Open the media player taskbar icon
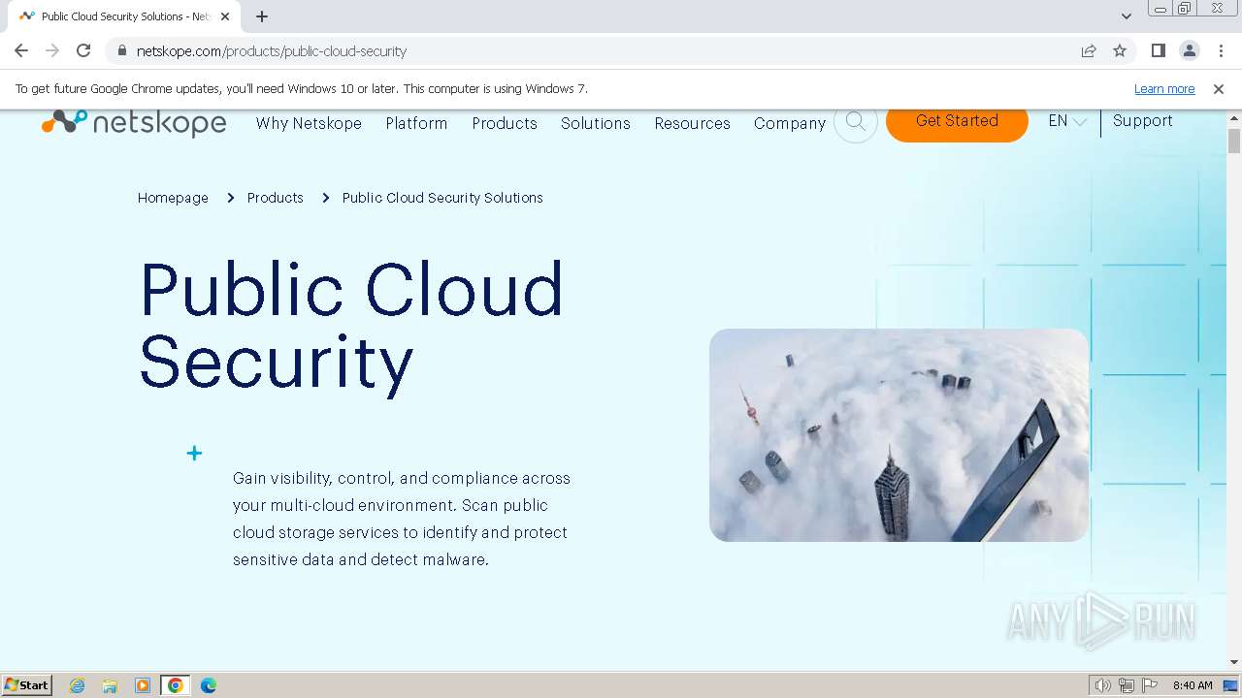1242x698 pixels. pos(143,685)
